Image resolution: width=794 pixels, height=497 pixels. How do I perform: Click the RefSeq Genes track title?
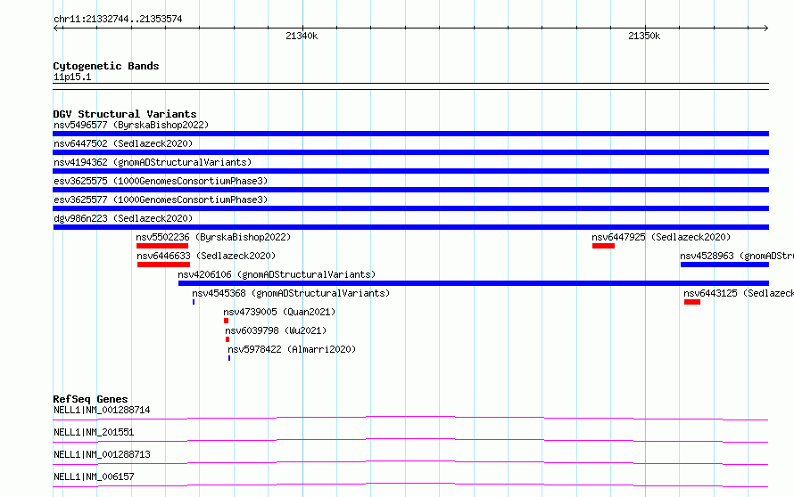tap(90, 399)
